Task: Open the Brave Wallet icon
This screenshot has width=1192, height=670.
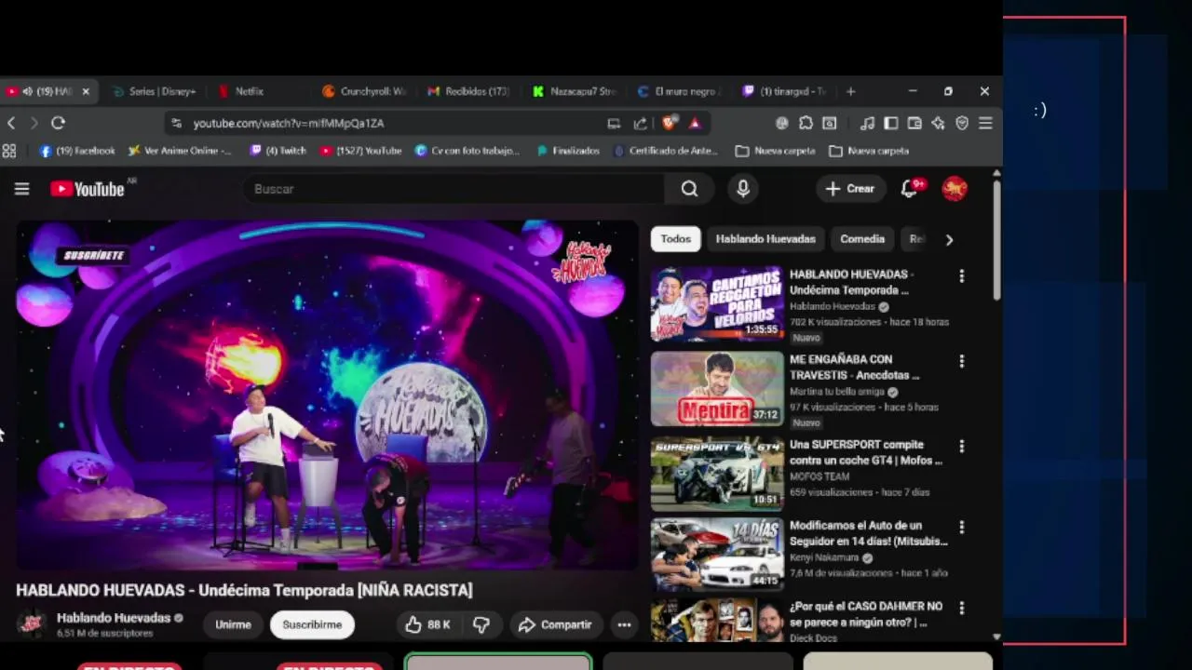Action: tap(914, 123)
